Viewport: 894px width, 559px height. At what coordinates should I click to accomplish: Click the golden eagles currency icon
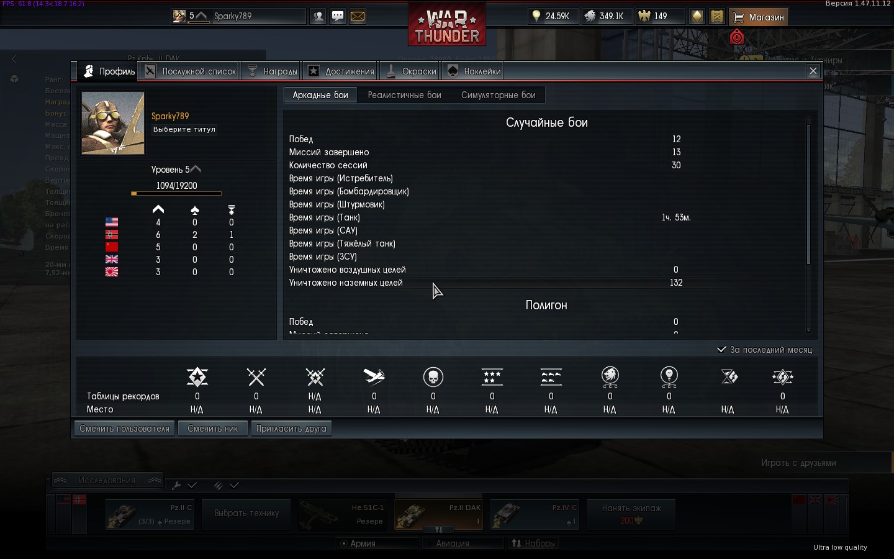(x=644, y=16)
